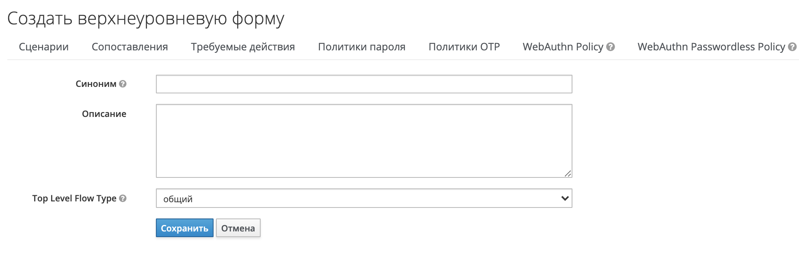Screen dimensions: 799x255
Task: Click the Отмена button
Action: pyautogui.click(x=238, y=228)
